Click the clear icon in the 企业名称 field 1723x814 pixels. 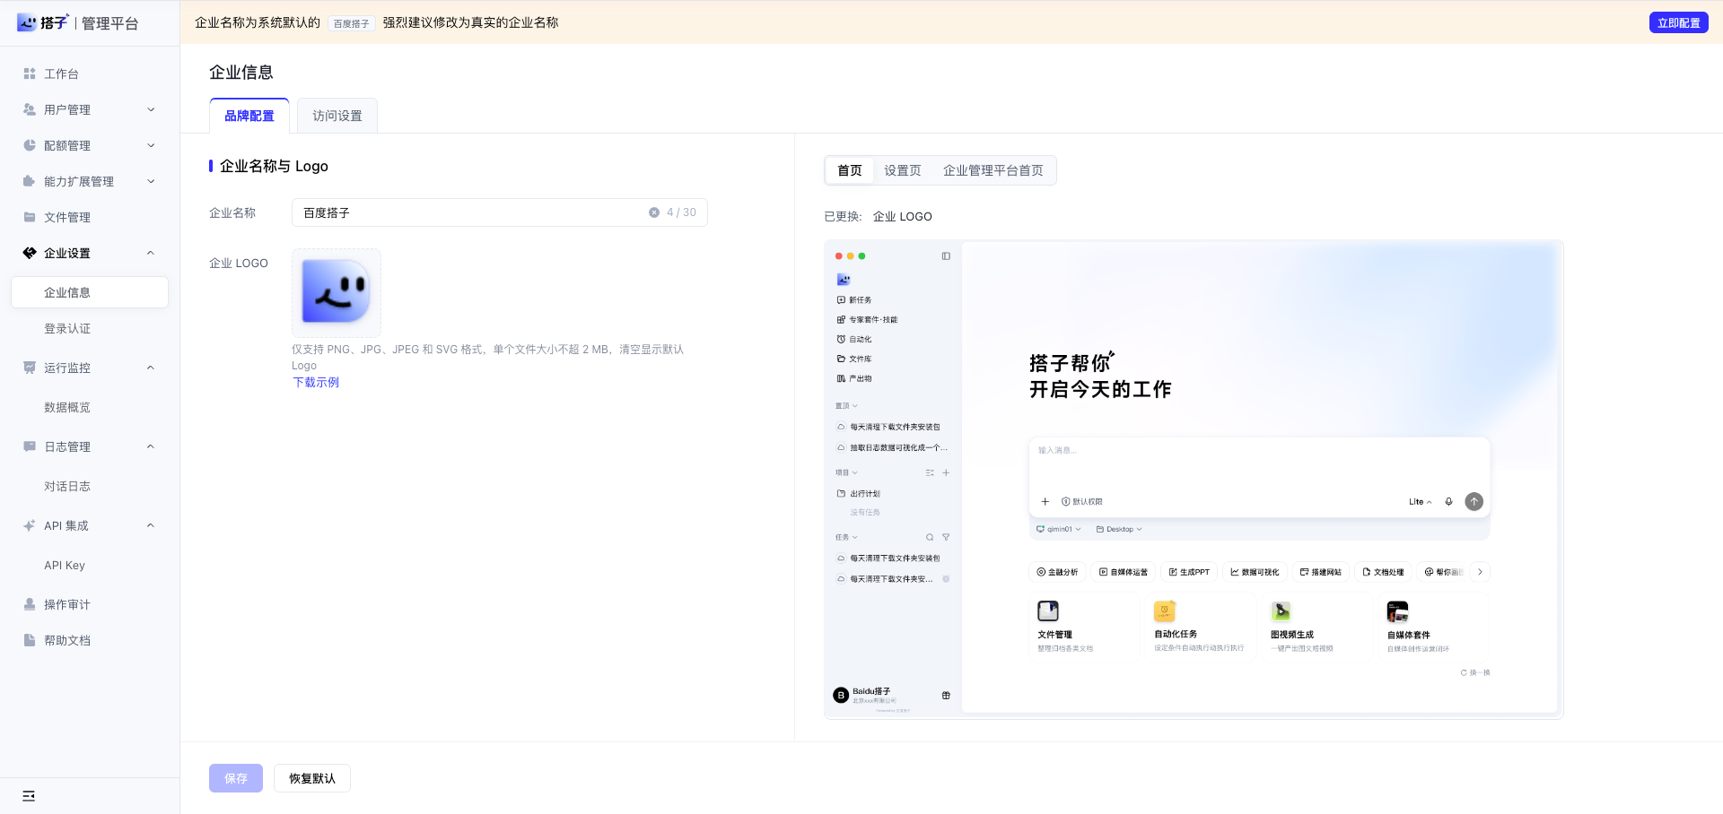click(x=654, y=212)
